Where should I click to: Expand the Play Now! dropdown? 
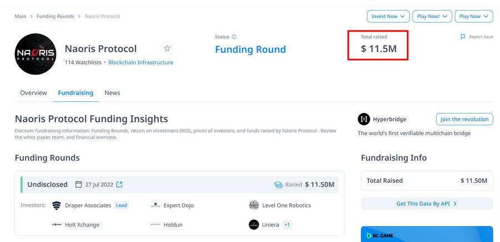coord(432,17)
